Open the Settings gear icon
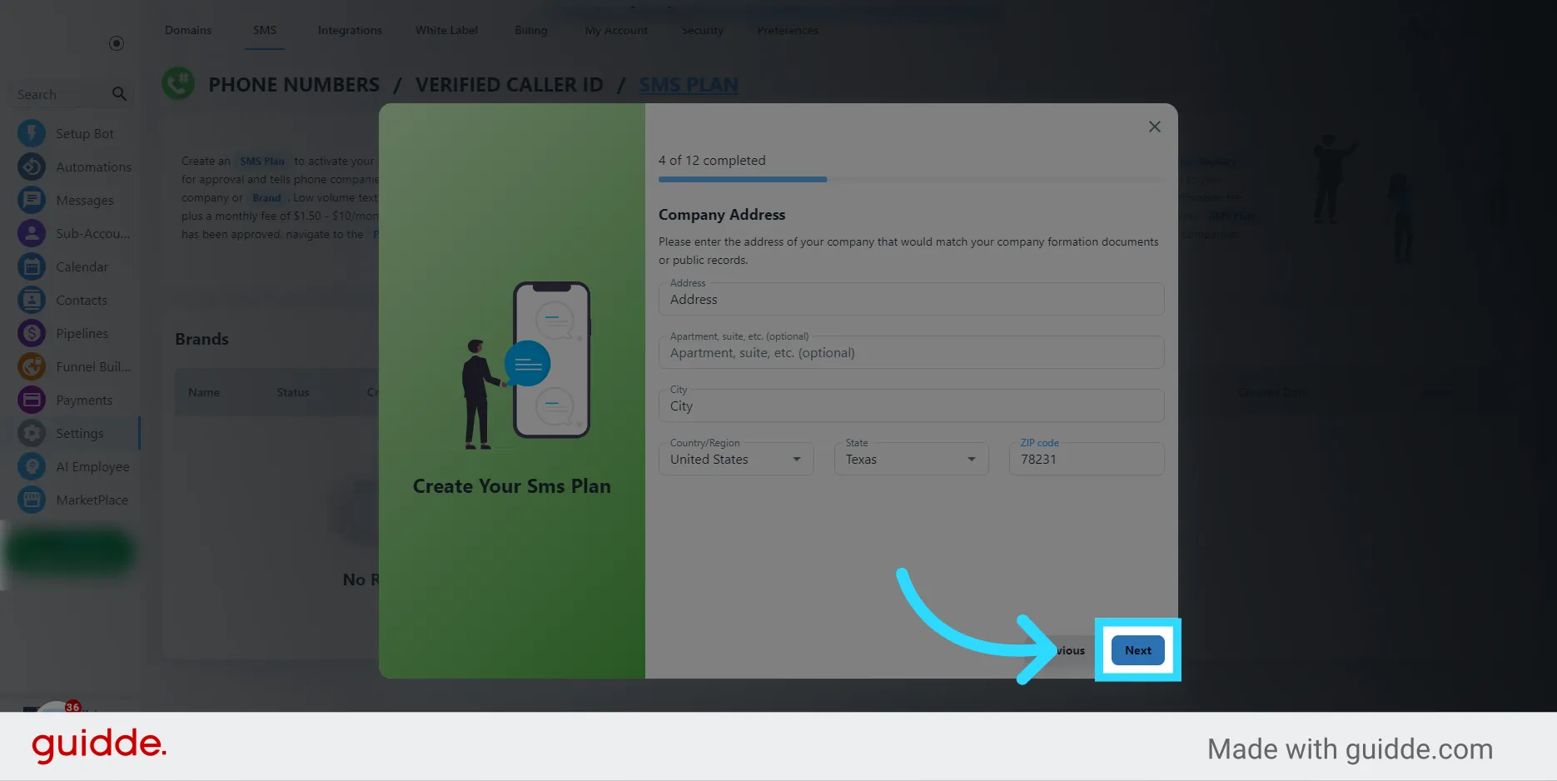Image resolution: width=1557 pixels, height=781 pixels. click(32, 433)
